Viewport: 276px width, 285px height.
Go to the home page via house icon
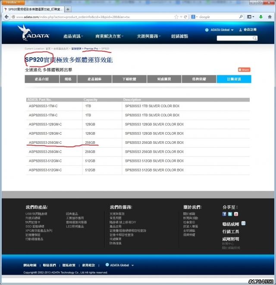[x=270, y=17]
